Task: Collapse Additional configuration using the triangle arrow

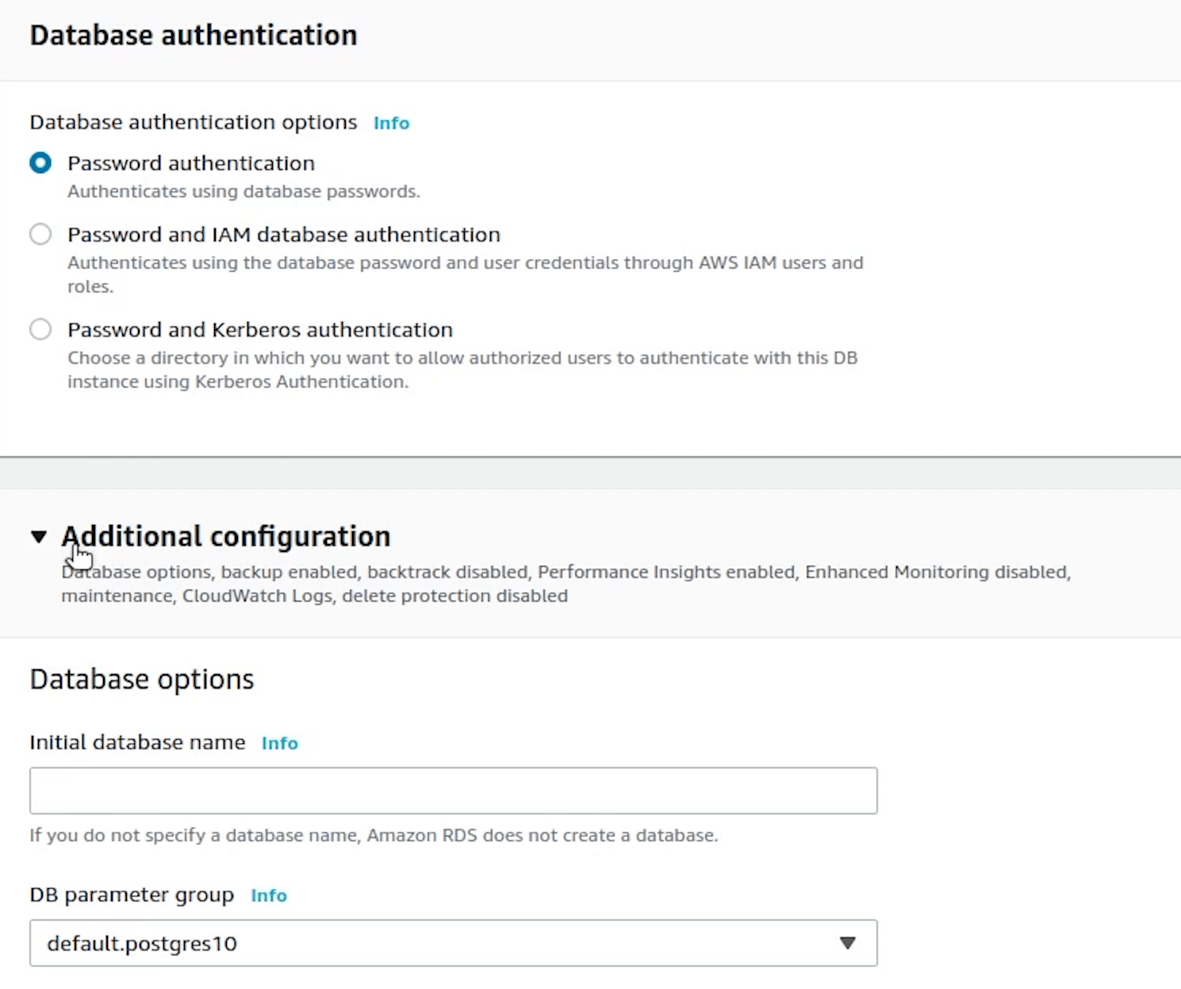Action: click(39, 537)
